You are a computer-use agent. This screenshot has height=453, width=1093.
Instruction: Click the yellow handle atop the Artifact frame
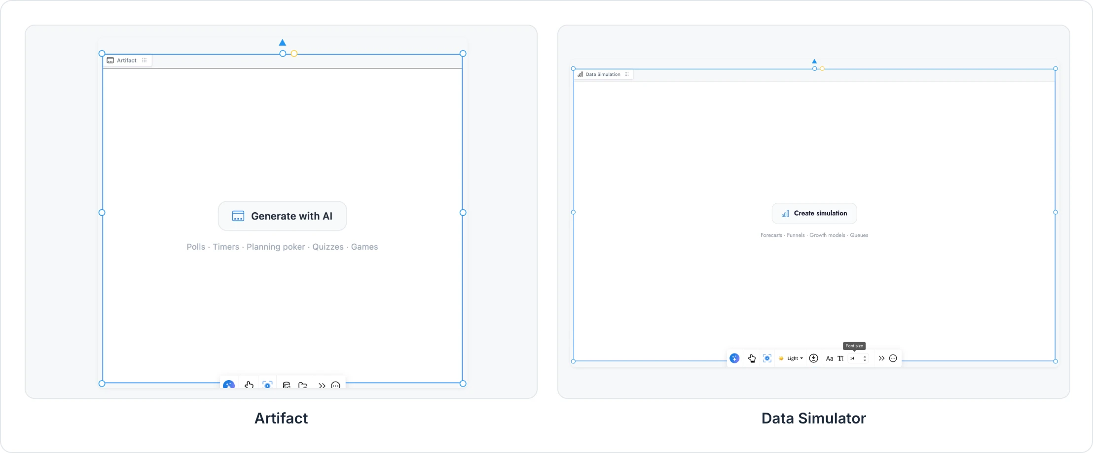click(x=294, y=54)
